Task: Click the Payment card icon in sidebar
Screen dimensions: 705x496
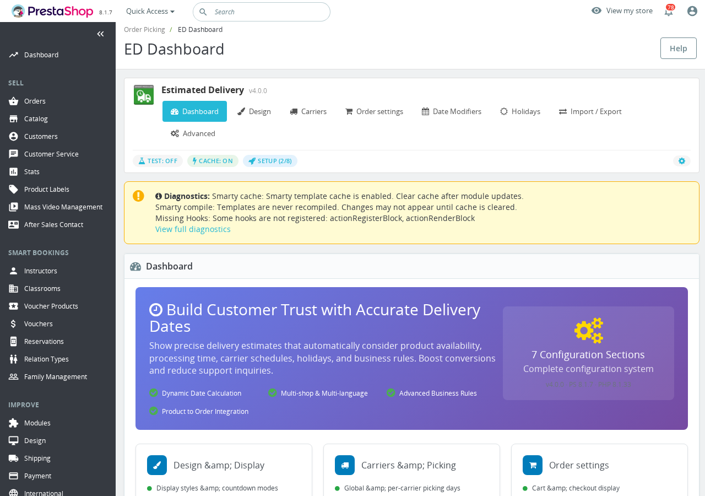Action: tap(14, 476)
